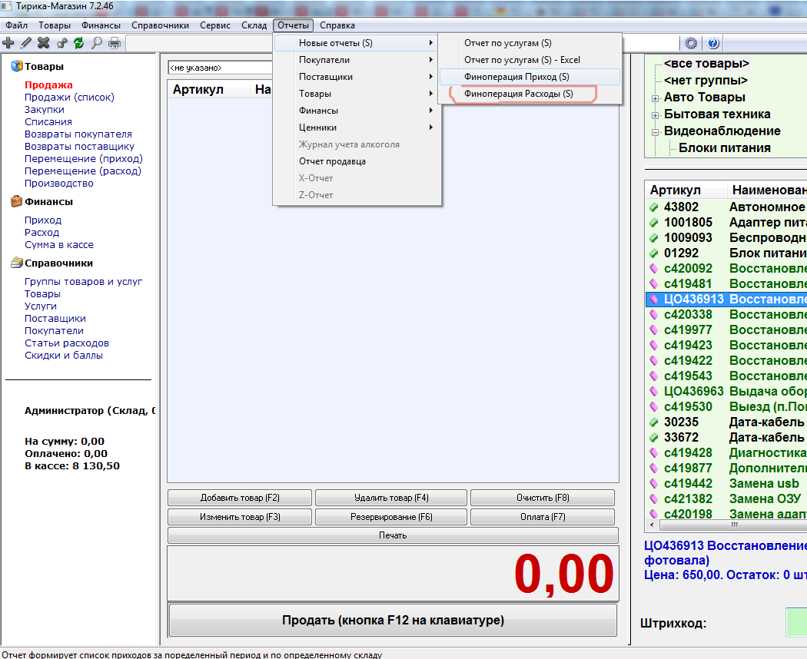
Task: Click the X delete icon in toolbar
Action: point(44,43)
